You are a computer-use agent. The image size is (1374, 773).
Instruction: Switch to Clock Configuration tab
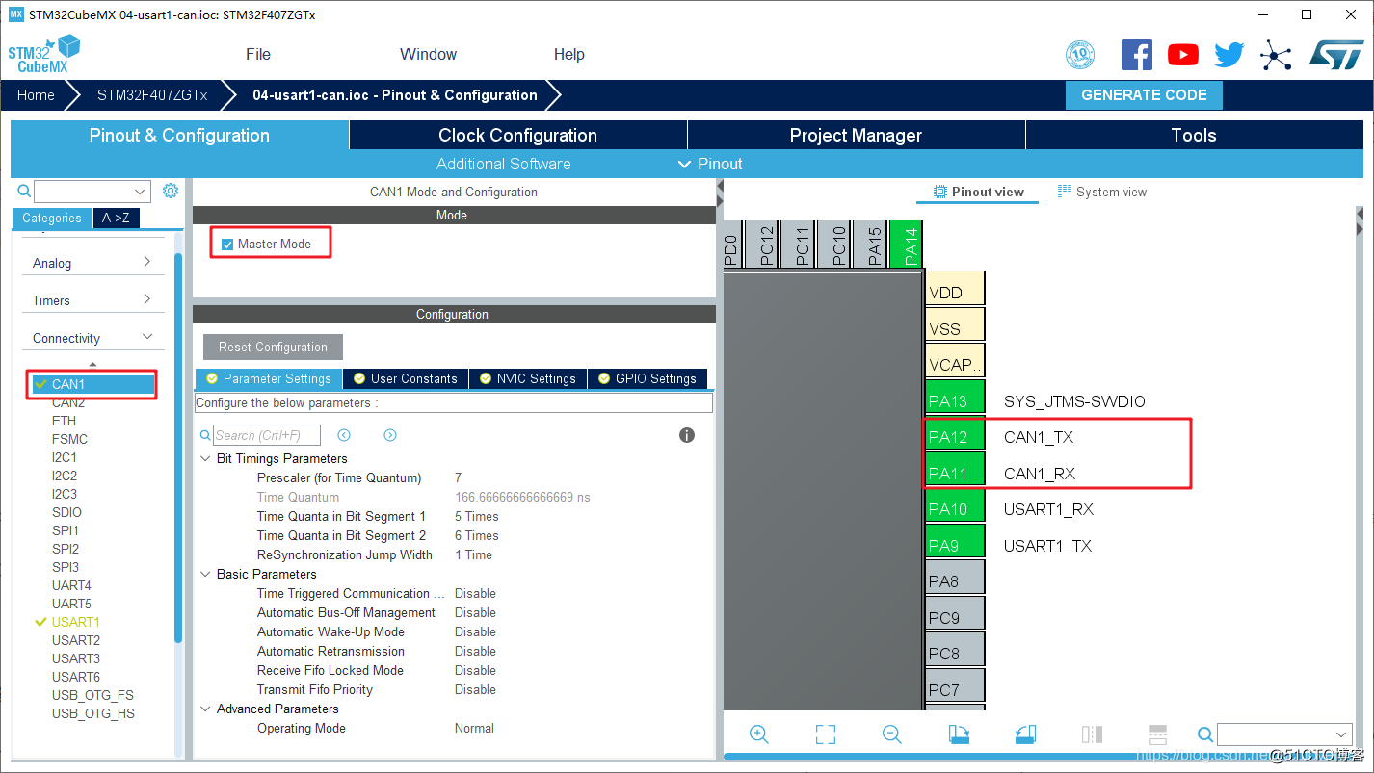pos(517,135)
